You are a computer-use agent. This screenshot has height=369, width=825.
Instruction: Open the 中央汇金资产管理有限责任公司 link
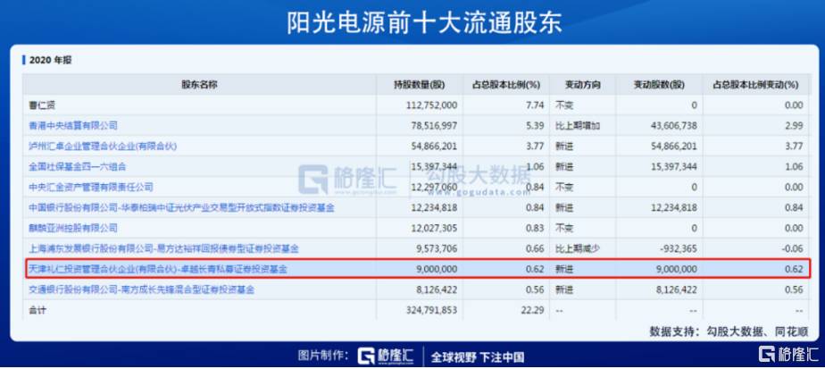91,188
